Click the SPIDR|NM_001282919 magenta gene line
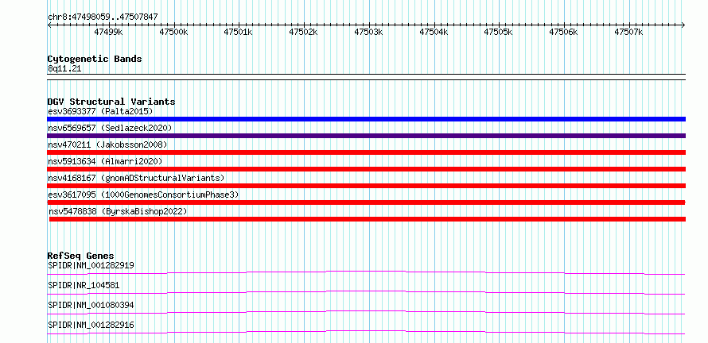This screenshot has height=343, width=708. point(366,272)
